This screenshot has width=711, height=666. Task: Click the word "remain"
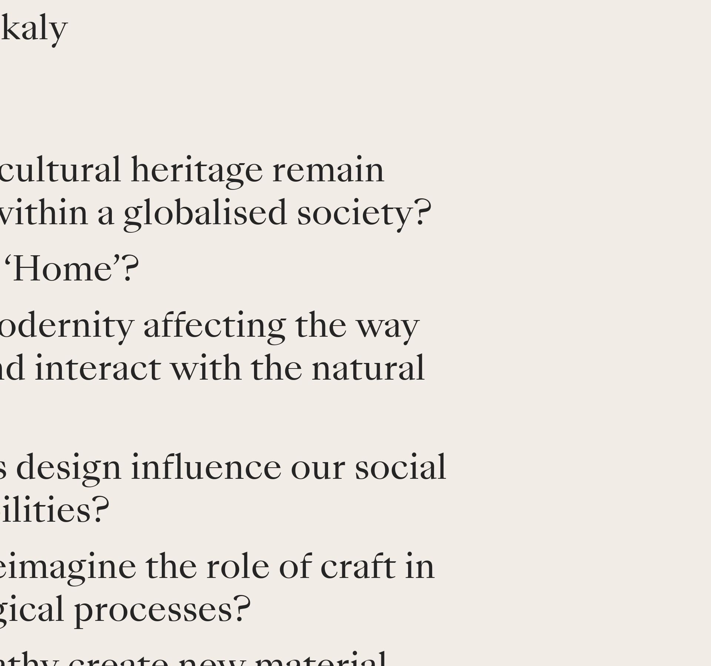pyautogui.click(x=328, y=170)
